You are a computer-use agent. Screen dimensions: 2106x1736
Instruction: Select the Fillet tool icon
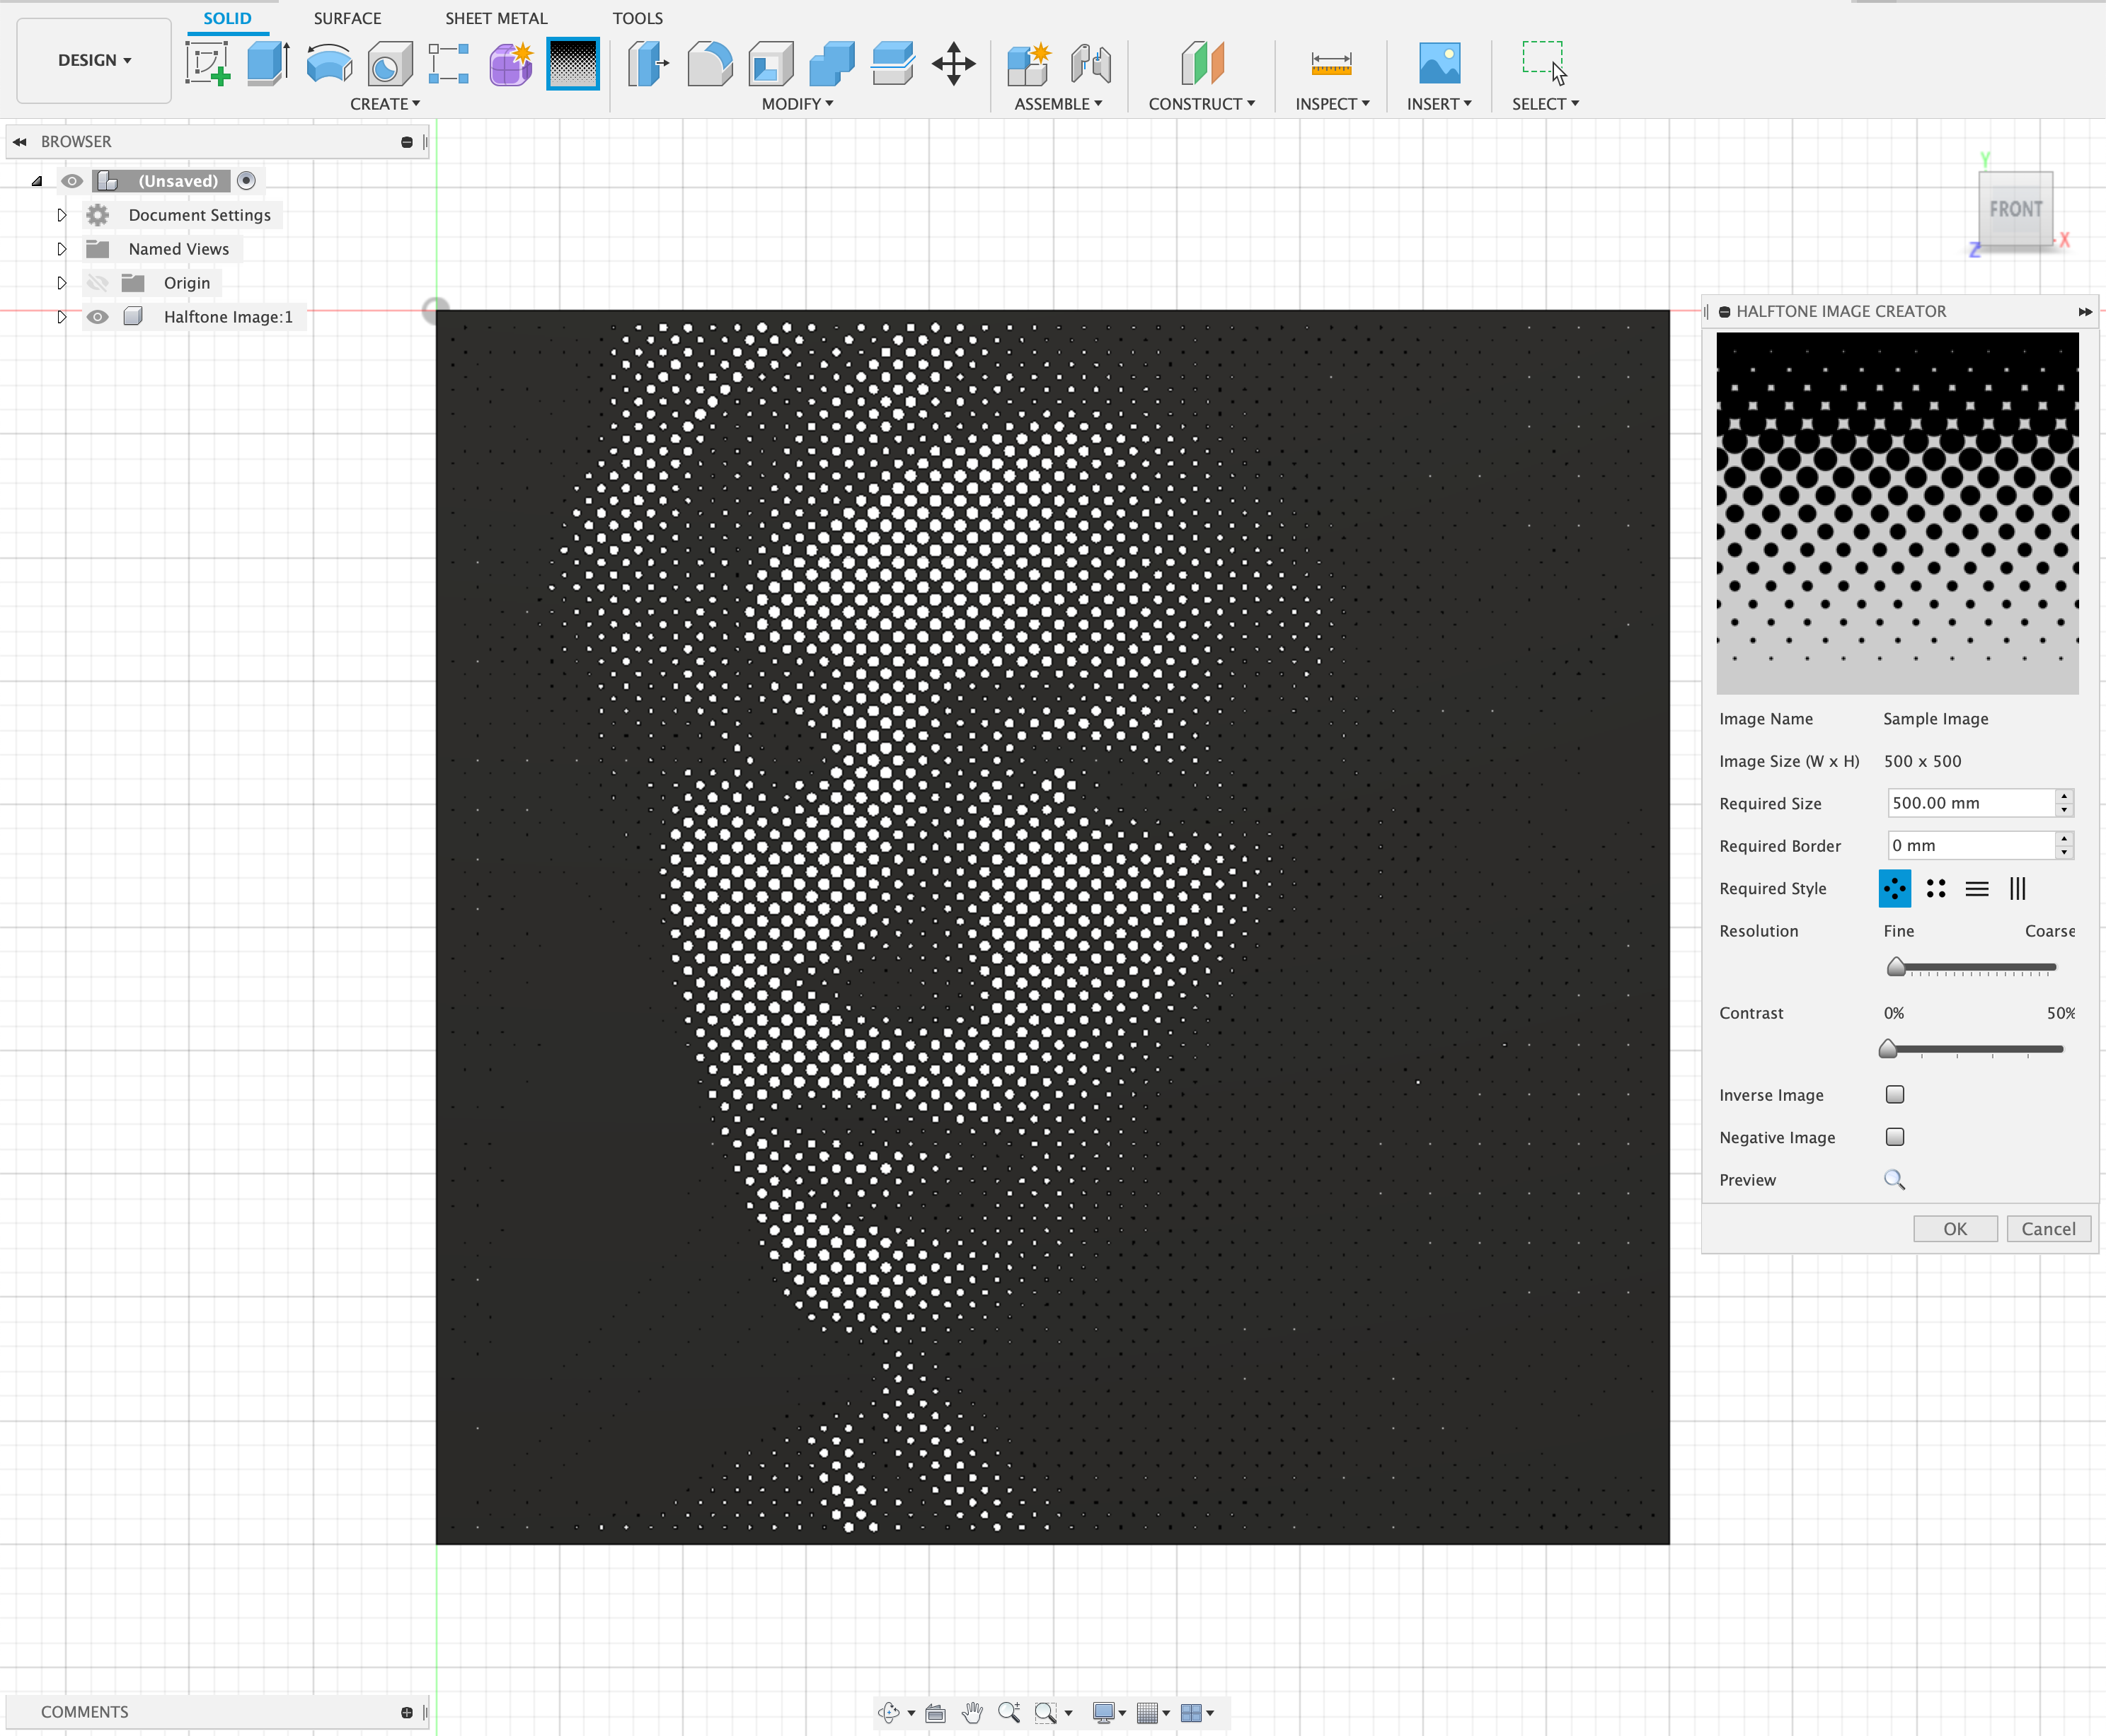point(709,64)
